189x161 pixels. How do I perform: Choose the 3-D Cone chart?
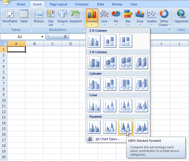pyautogui.click(x=141, y=106)
